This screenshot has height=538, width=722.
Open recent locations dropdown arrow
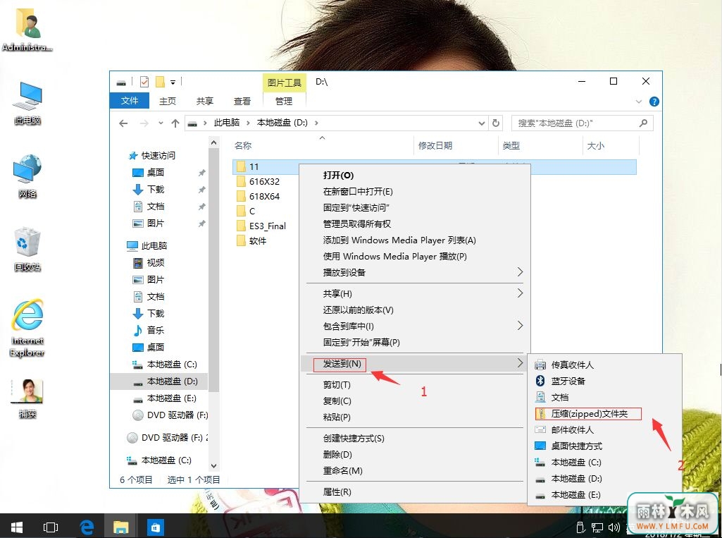click(161, 123)
